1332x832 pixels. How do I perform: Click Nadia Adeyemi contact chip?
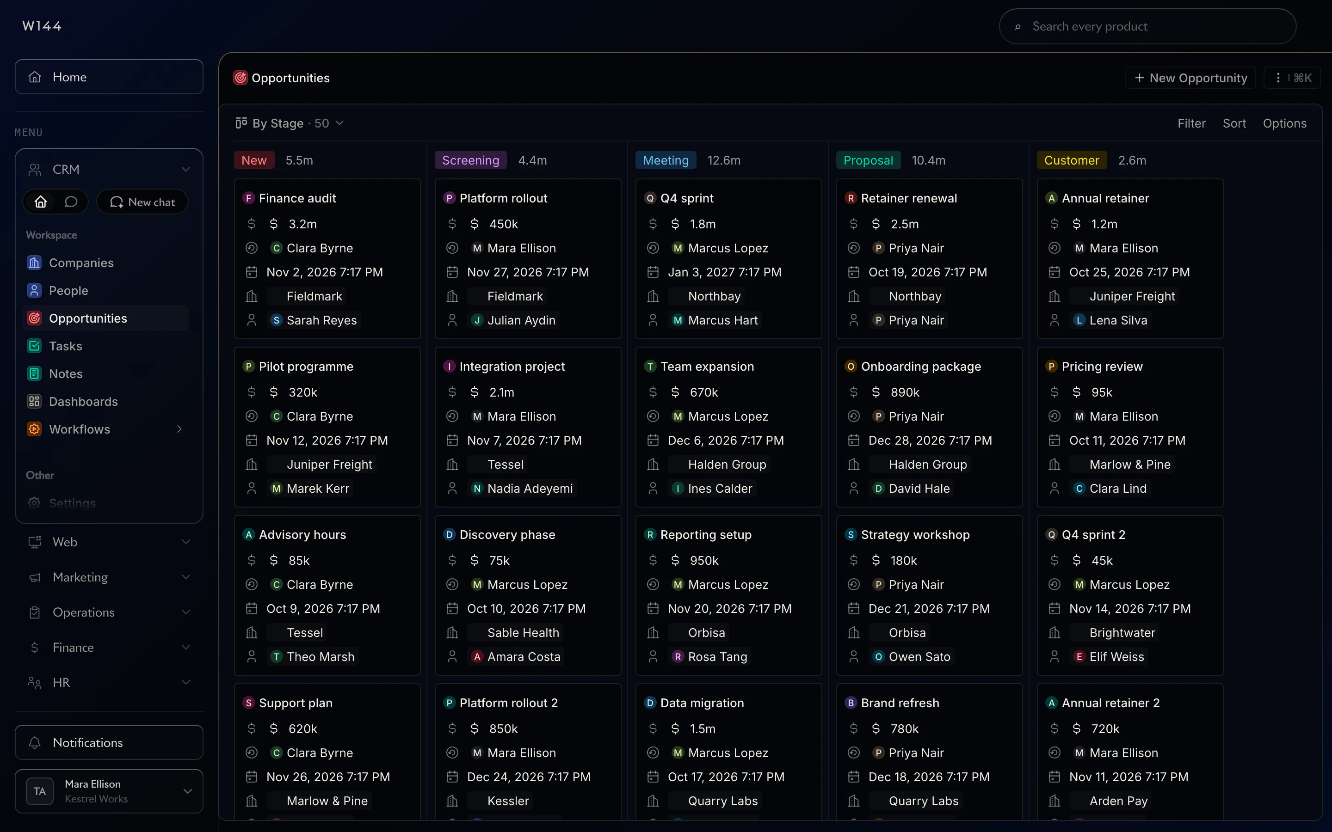(x=522, y=489)
